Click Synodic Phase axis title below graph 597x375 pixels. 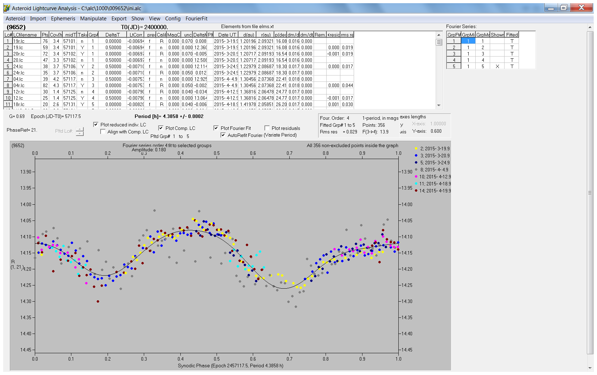(230, 366)
